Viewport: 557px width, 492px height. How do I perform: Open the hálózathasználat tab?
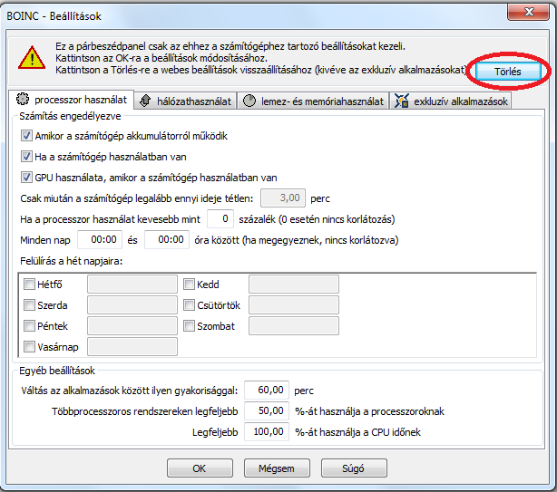185,101
